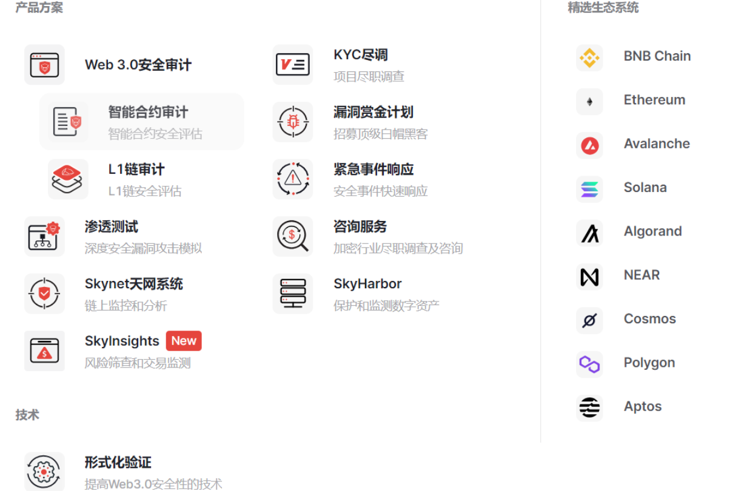Viewport: 733px width, 491px height.
Task: Click the Algorand logo icon
Action: [589, 233]
